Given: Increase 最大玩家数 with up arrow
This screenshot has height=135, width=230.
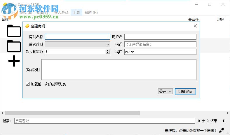Looking at the screenshot, I should click(x=108, y=50).
